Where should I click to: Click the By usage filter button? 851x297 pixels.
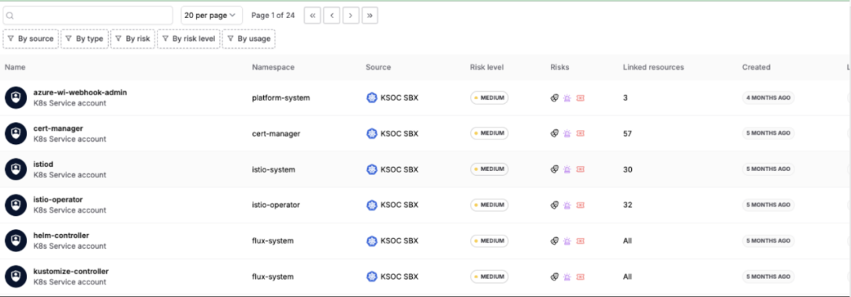(x=248, y=39)
